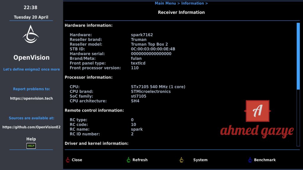Select the value Truman Top Box 2
The image size is (303, 170).
click(x=149, y=44)
